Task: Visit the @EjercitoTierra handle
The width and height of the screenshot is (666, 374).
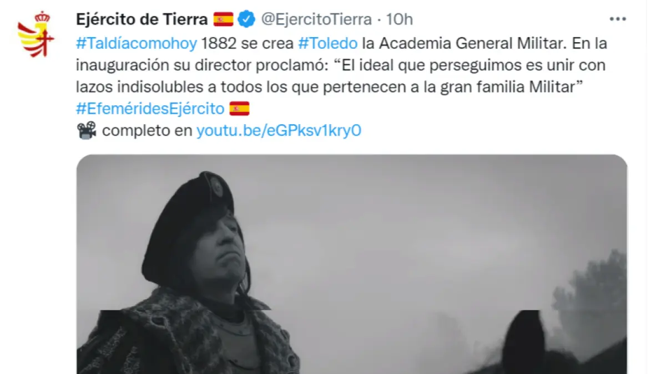Action: coord(316,19)
